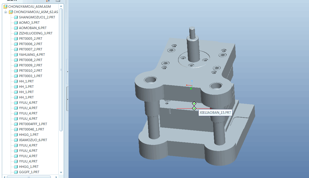This screenshot has width=309, height=178.
Task: Click the model tree horizontal scroll-right arrow
Action: coord(56,177)
